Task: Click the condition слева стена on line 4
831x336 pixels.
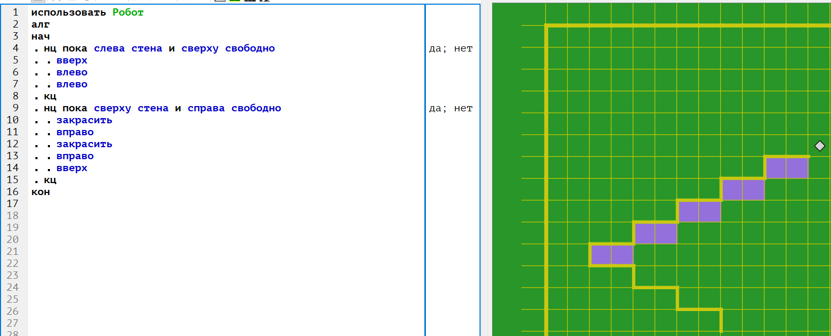Action: tap(128, 48)
